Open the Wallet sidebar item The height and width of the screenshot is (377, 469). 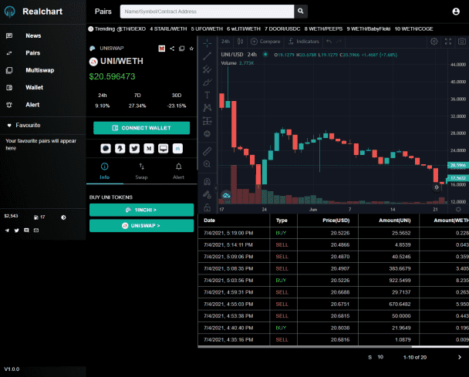point(34,88)
